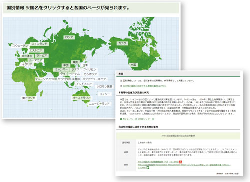
Task: Click the external link icon after 改正レイシー法
Action: tap(153, 119)
